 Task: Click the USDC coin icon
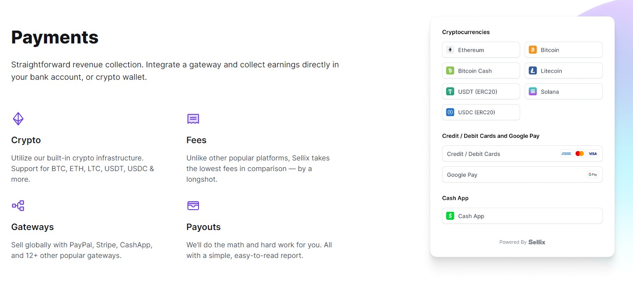(x=450, y=113)
